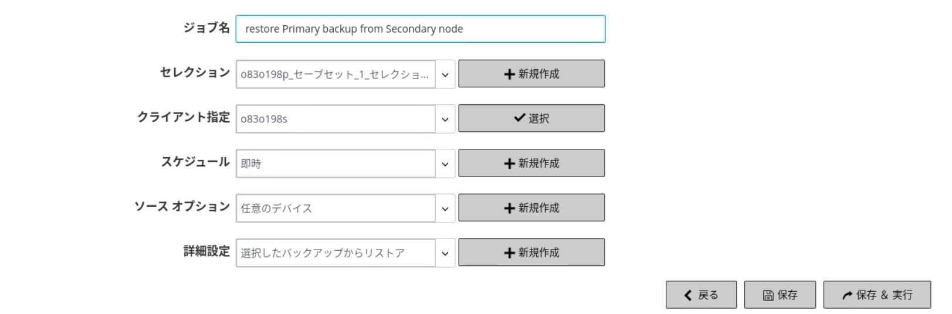Save the job with 保存 button
This screenshot has height=314, width=952.
coord(780,295)
